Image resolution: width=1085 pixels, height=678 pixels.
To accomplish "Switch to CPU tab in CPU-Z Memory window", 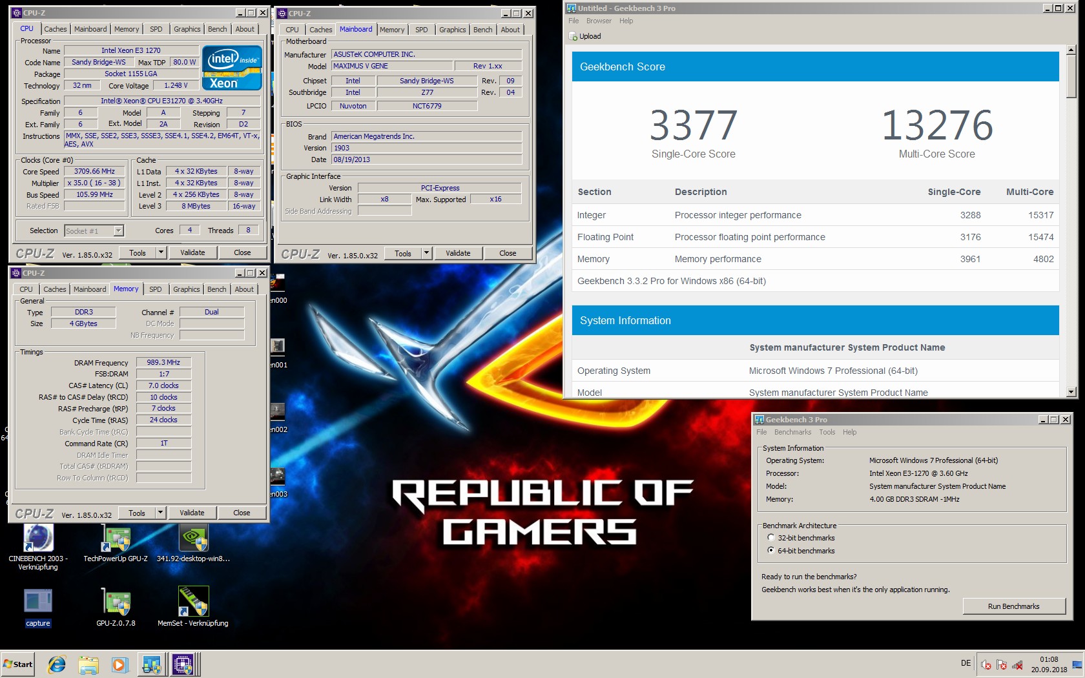I will click(x=26, y=289).
